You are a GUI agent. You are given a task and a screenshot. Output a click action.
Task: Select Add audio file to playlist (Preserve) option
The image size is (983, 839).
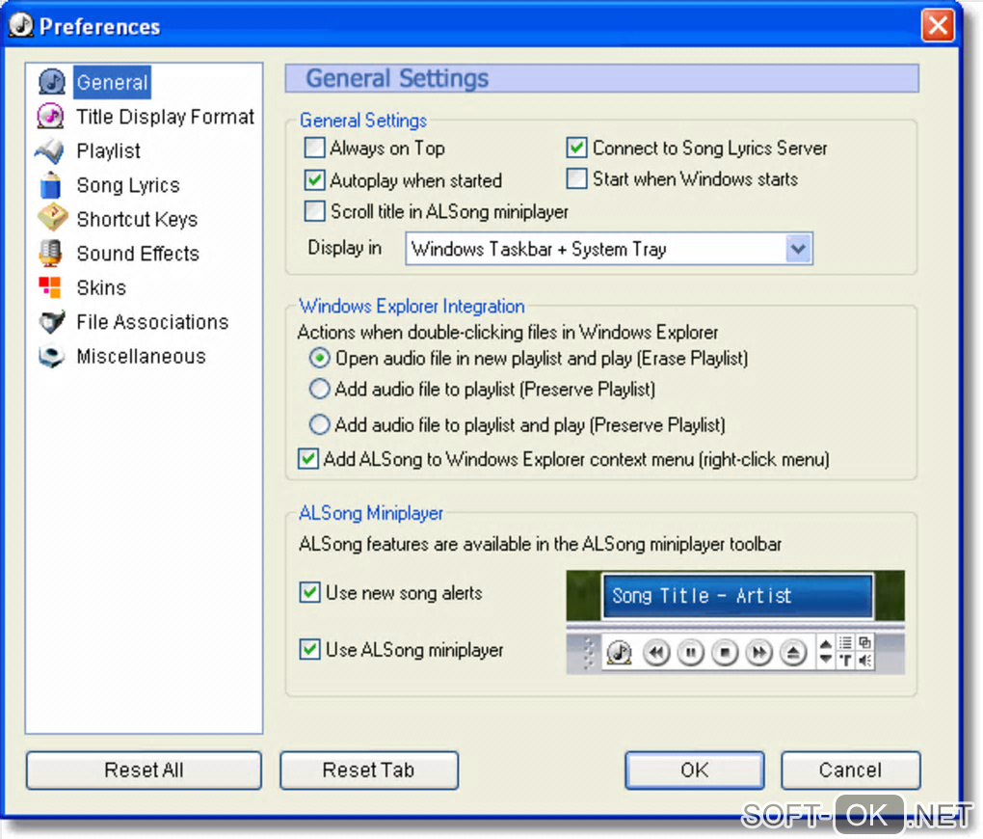tap(319, 389)
